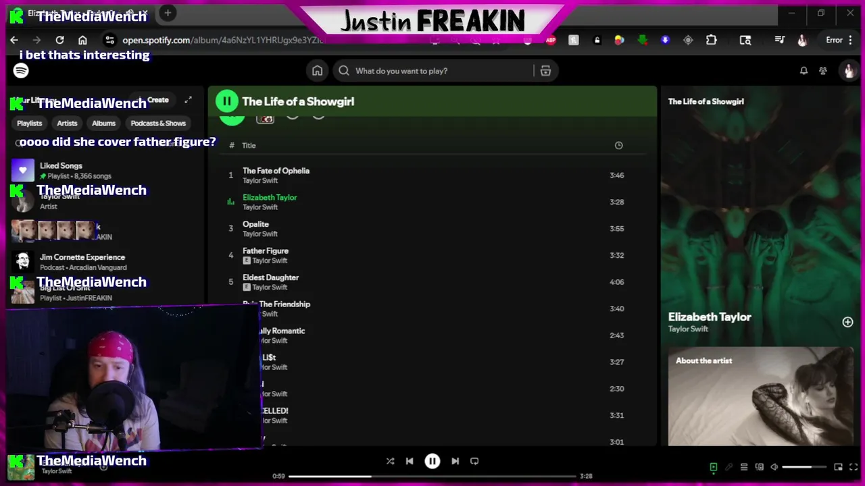The image size is (865, 486).
Task: Click the Liked Songs heart thumbnail
Action: pyautogui.click(x=23, y=170)
